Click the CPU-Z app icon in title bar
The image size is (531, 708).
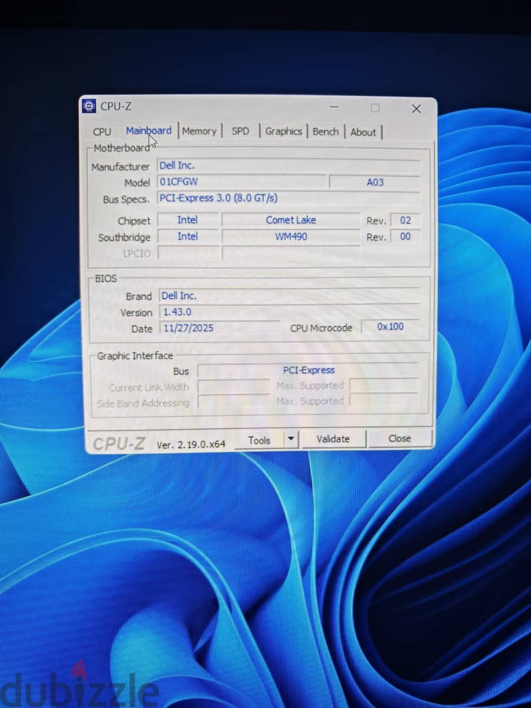point(89,106)
